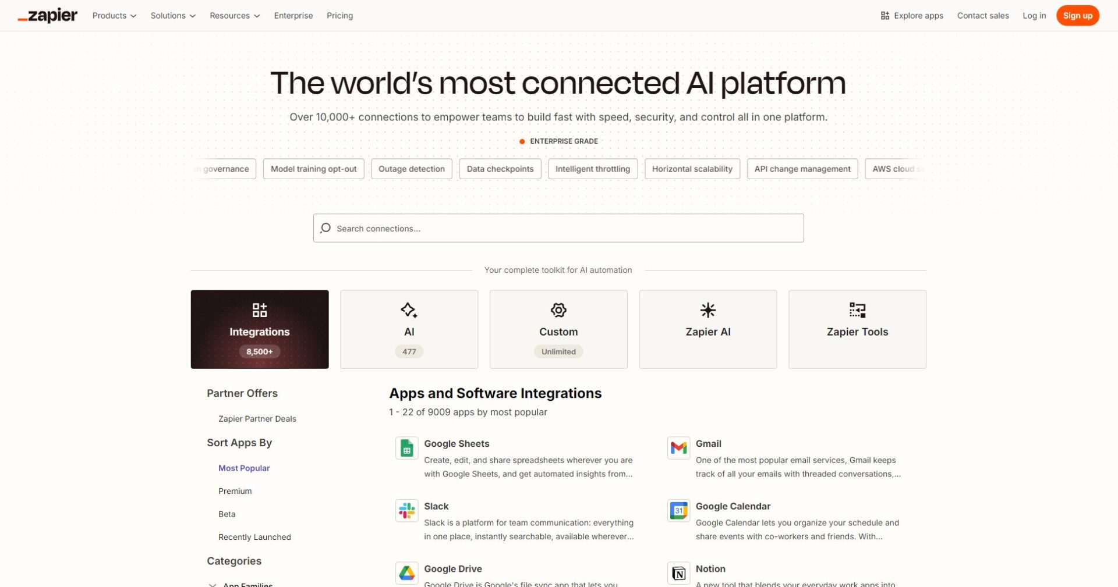The height and width of the screenshot is (587, 1118).
Task: Click the Search connections field
Action: point(558,228)
